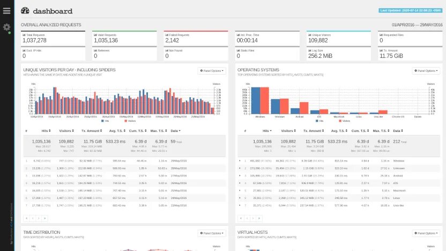Toggle blue Hits legend in Unique Visitors chart

[x=105, y=121]
